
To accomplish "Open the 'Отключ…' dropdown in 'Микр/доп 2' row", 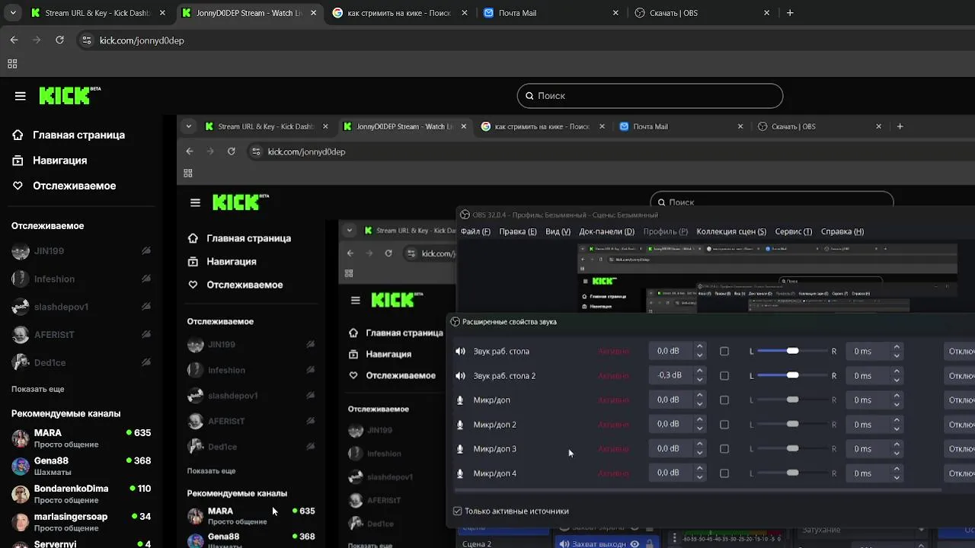I will coord(959,425).
